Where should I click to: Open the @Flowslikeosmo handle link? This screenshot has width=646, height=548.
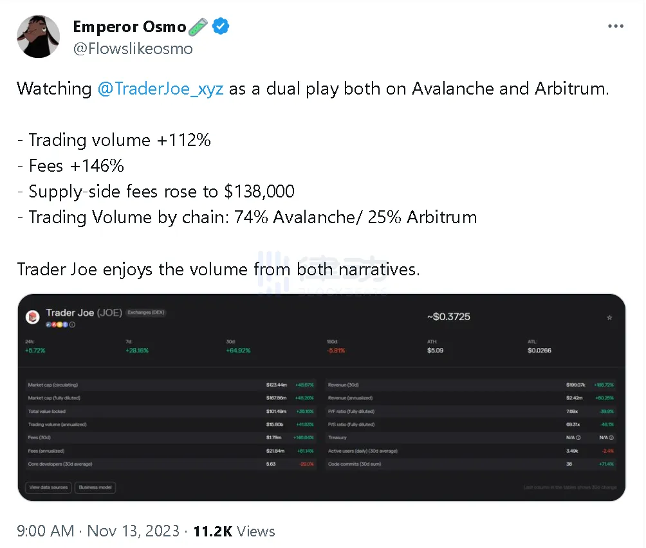click(133, 49)
